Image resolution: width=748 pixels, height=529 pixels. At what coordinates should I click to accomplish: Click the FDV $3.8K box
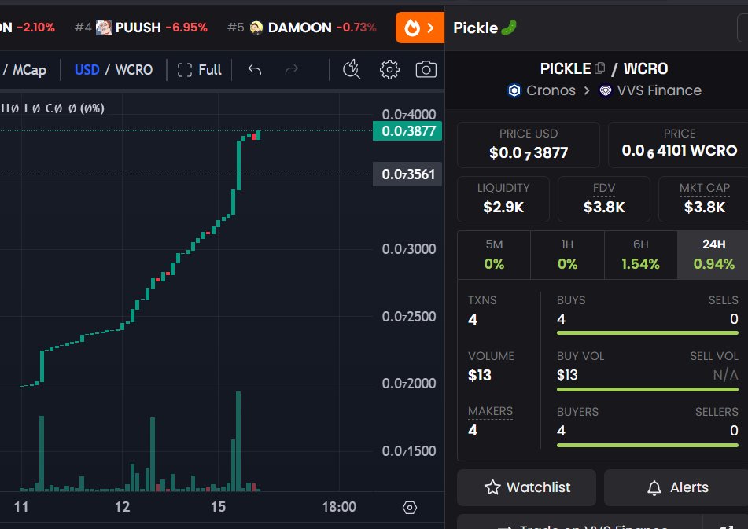604,199
